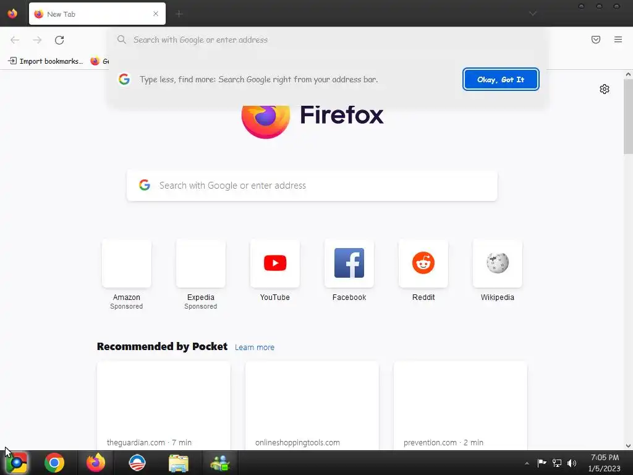The image size is (633, 475).
Task: Click the magnifier icon in address bar
Action: [x=122, y=40]
